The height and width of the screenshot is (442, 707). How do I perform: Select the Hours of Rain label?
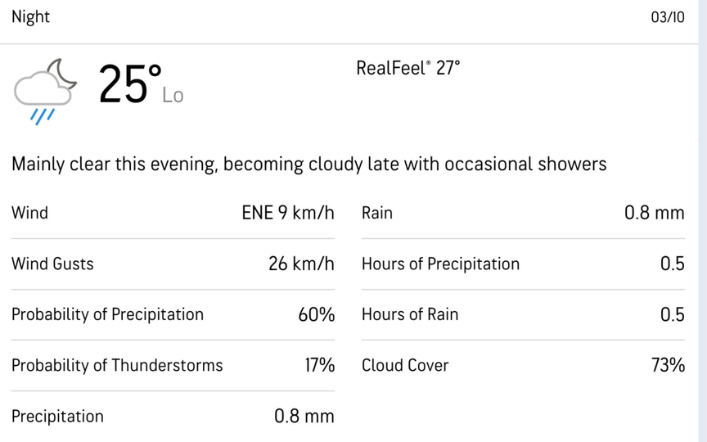410,314
